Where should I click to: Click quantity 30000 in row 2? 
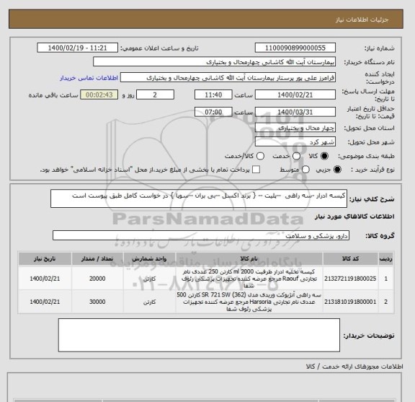click(97, 302)
